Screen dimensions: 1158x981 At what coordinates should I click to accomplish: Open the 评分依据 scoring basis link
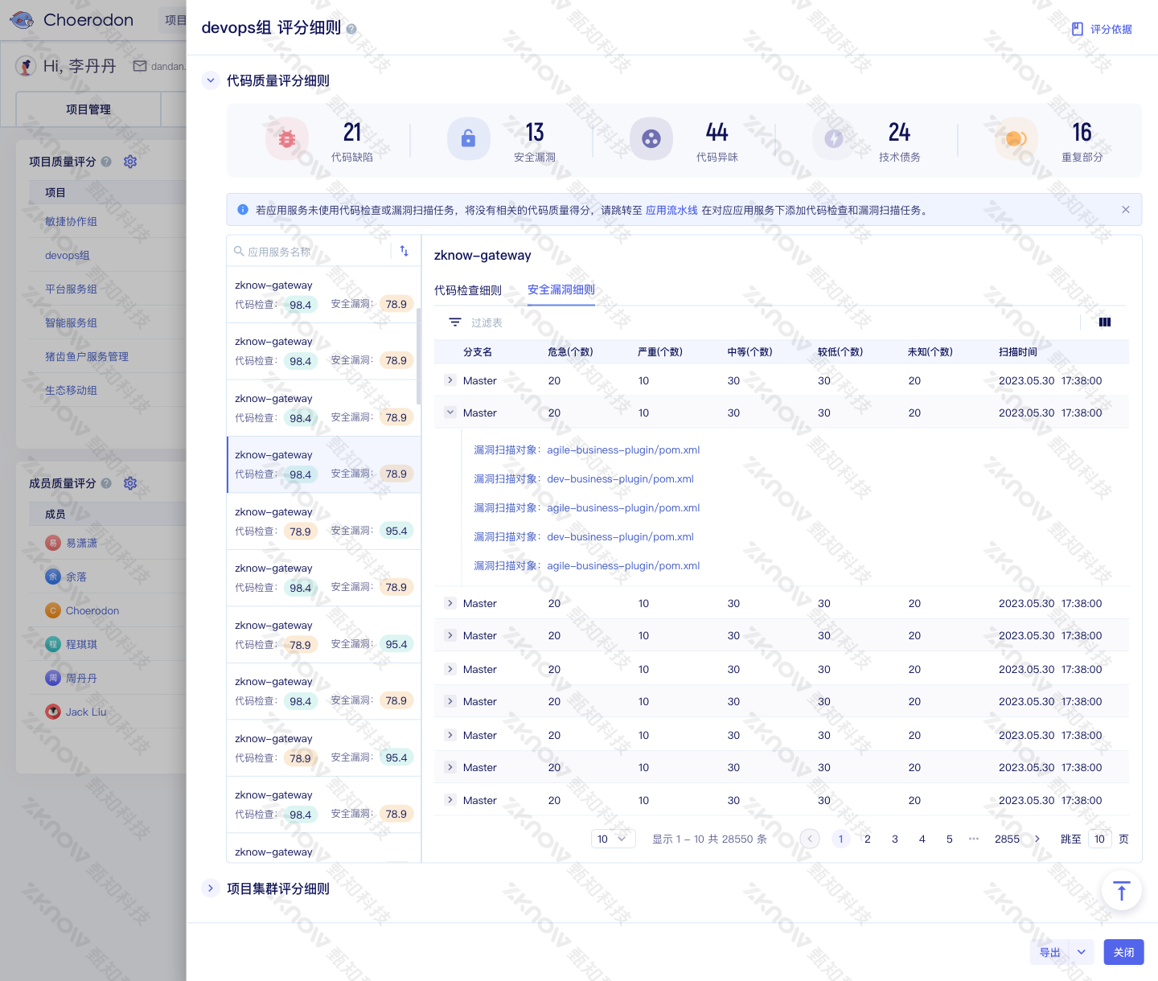(1102, 29)
